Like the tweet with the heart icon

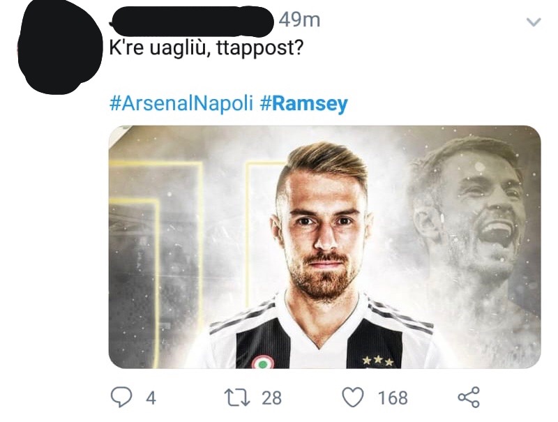(355, 398)
